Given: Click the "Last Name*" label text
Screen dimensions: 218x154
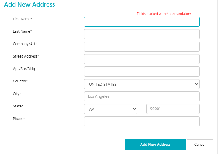Looking at the screenshot, I should pos(22,31).
